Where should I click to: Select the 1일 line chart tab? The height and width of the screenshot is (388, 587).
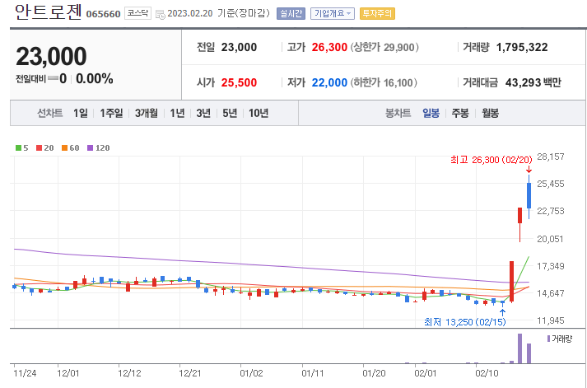point(81,113)
